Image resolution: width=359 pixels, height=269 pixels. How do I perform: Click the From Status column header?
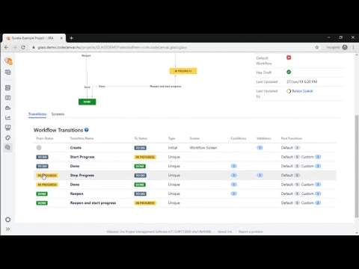[45, 138]
